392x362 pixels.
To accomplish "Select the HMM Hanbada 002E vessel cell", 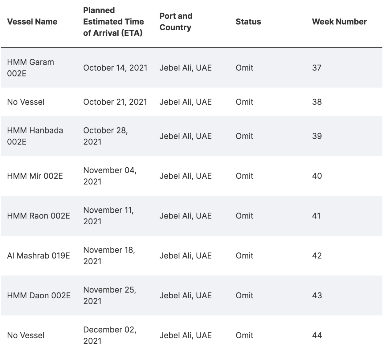I will pos(35,136).
